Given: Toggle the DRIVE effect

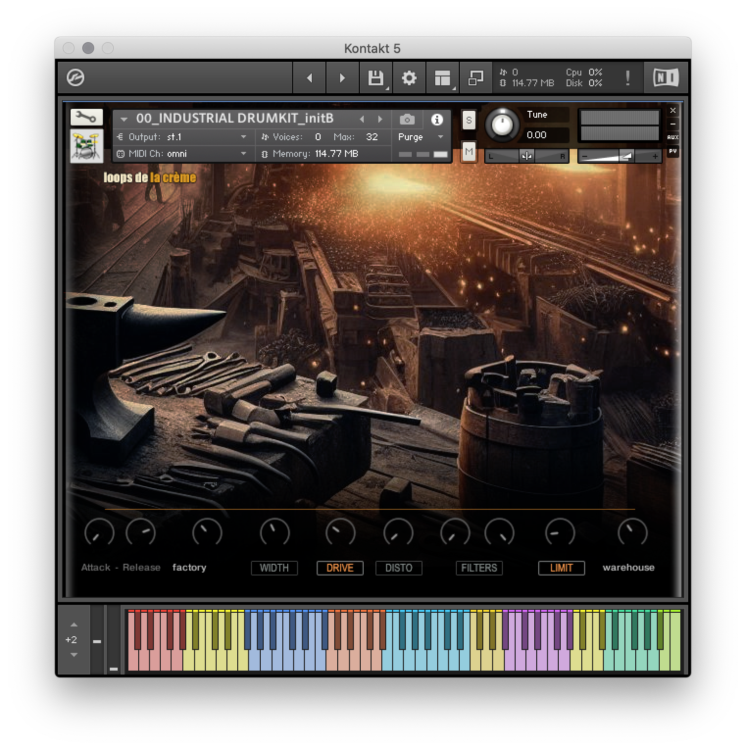Looking at the screenshot, I should 340,568.
